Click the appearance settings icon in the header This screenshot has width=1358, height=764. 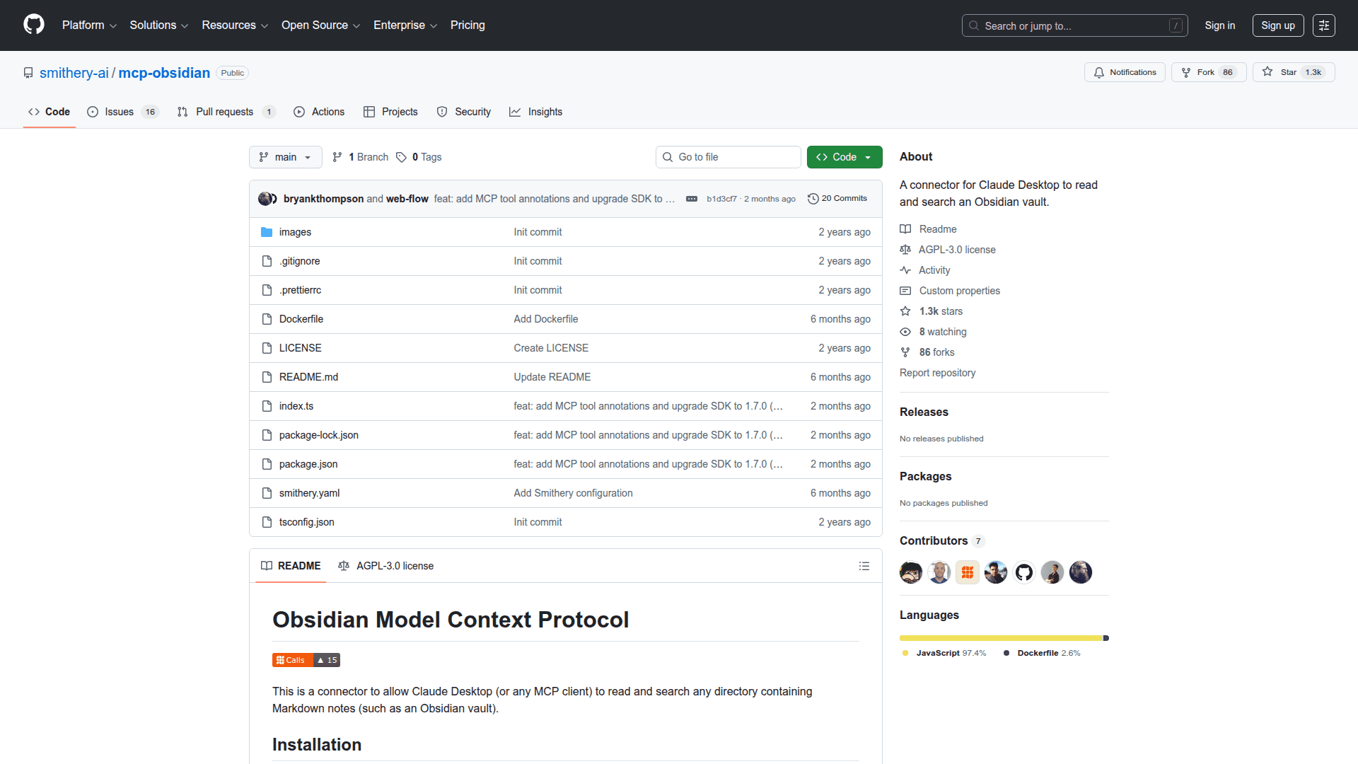1323,25
